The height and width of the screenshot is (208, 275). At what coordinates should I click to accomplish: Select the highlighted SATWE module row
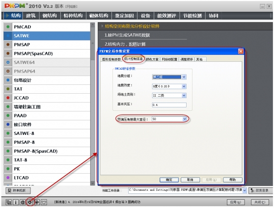(x=47, y=36)
